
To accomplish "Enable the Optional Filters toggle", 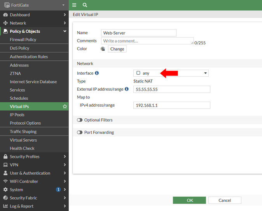I will pos(80,120).
